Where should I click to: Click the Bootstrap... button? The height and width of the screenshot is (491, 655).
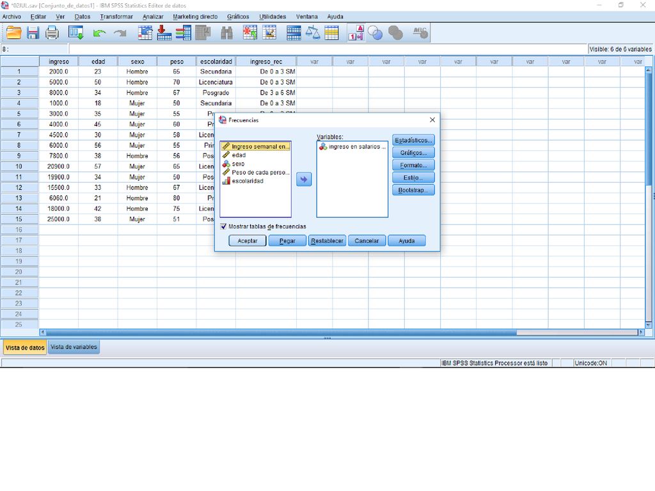[x=413, y=190]
